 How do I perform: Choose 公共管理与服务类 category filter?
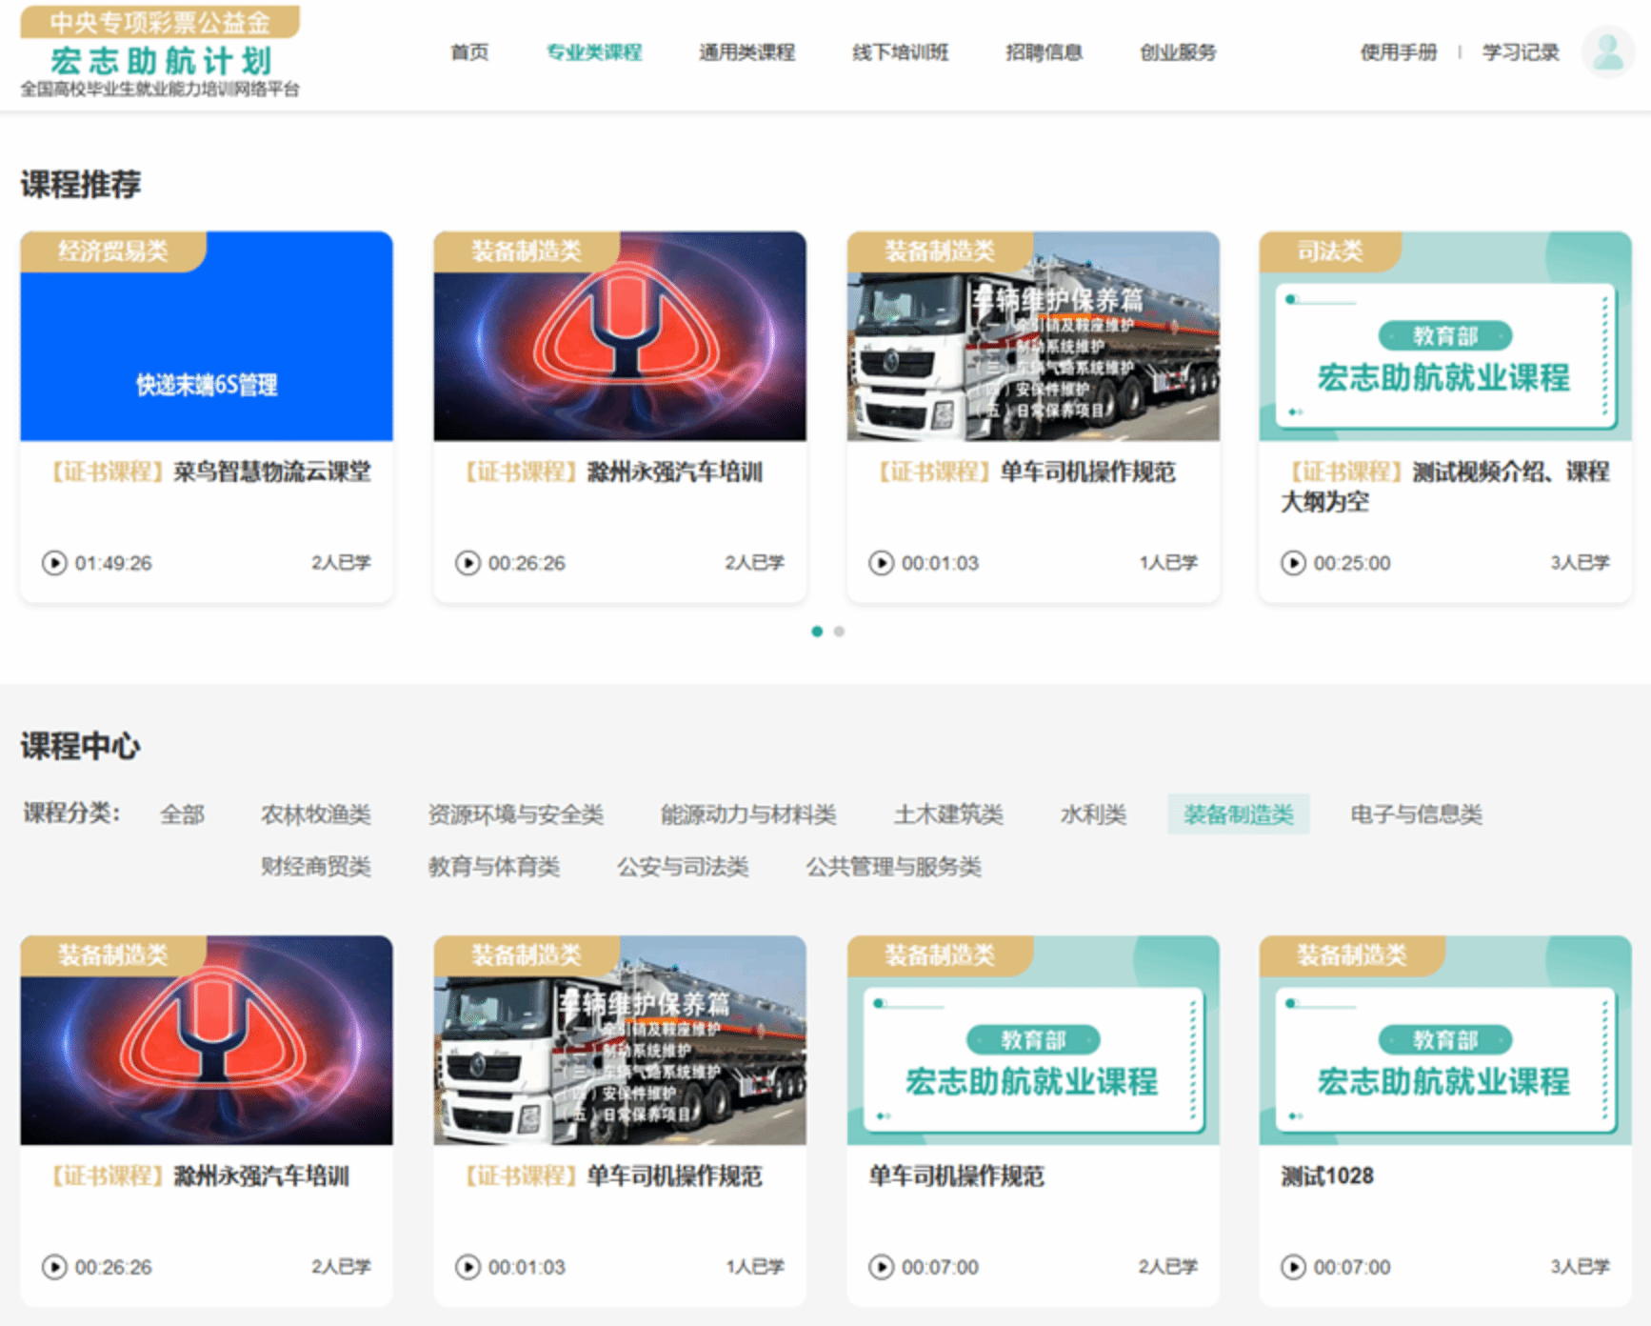click(x=893, y=867)
